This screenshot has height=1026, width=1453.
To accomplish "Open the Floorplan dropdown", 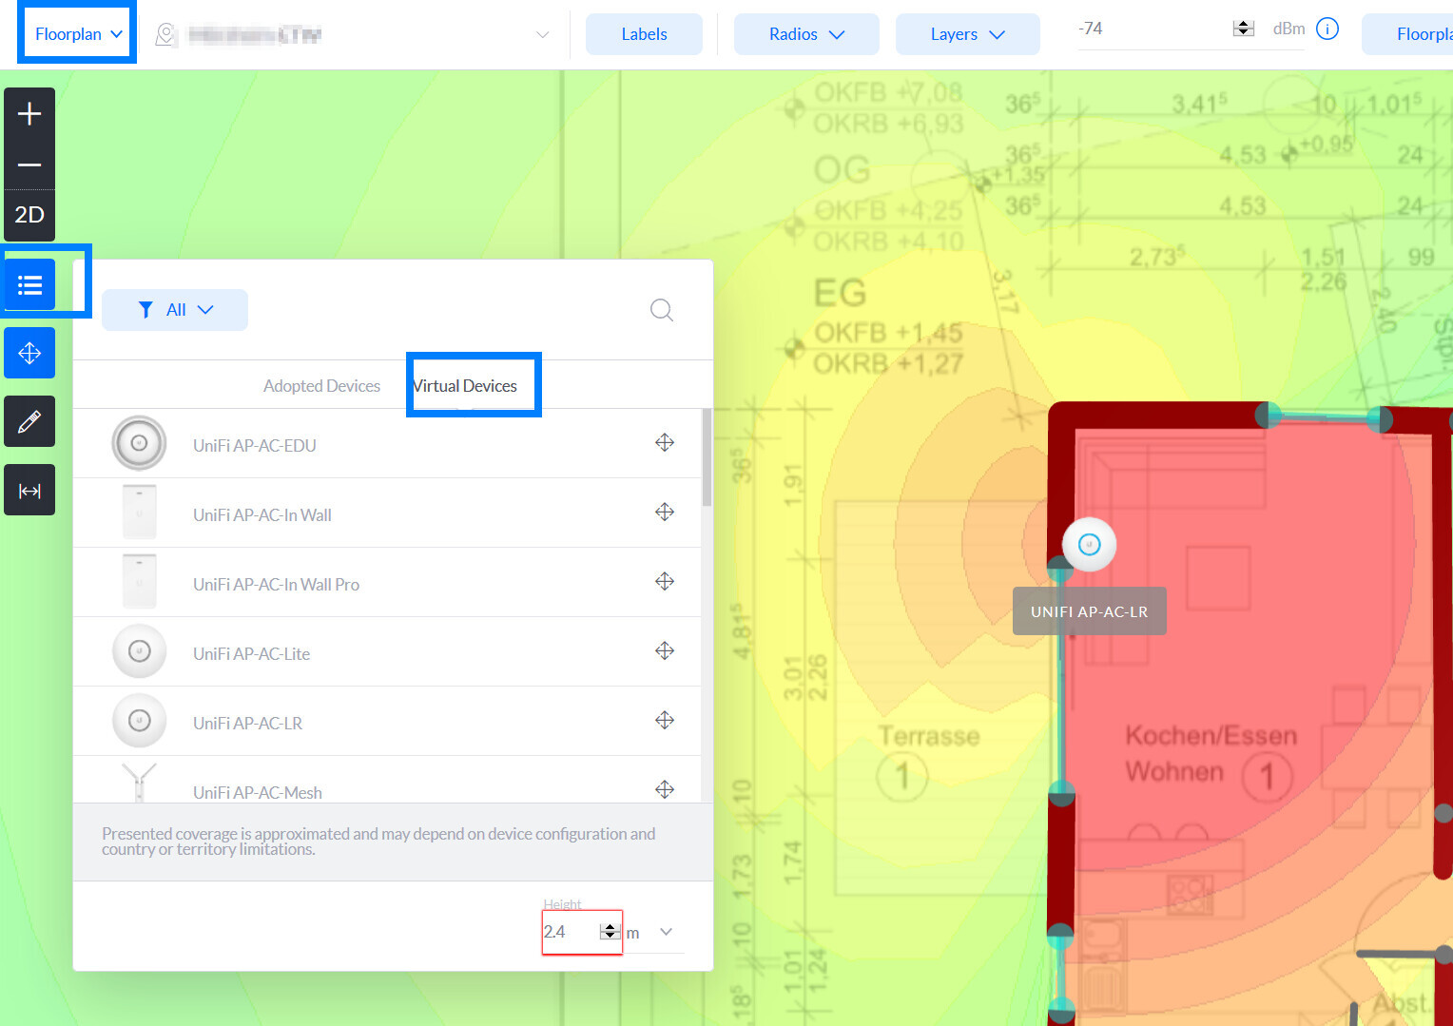I will [78, 34].
